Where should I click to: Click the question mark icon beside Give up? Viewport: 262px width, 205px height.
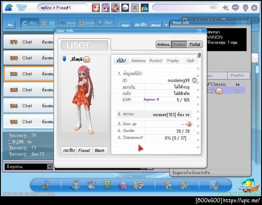pos(190,124)
